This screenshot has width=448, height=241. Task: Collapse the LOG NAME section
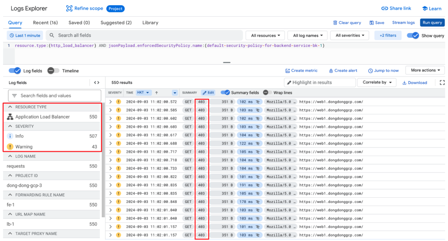(x=10, y=156)
